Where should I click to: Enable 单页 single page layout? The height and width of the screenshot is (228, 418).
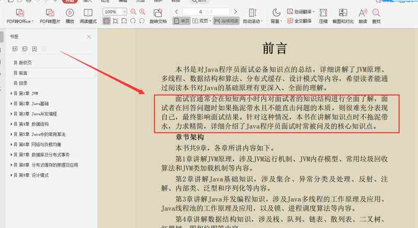tap(181, 21)
